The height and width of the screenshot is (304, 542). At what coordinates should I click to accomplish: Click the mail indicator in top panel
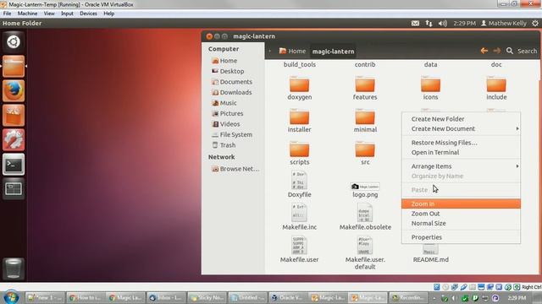415,23
